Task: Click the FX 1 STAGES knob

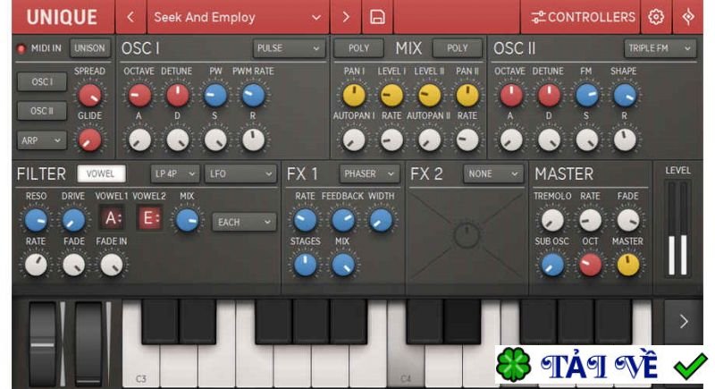Action: [x=305, y=265]
